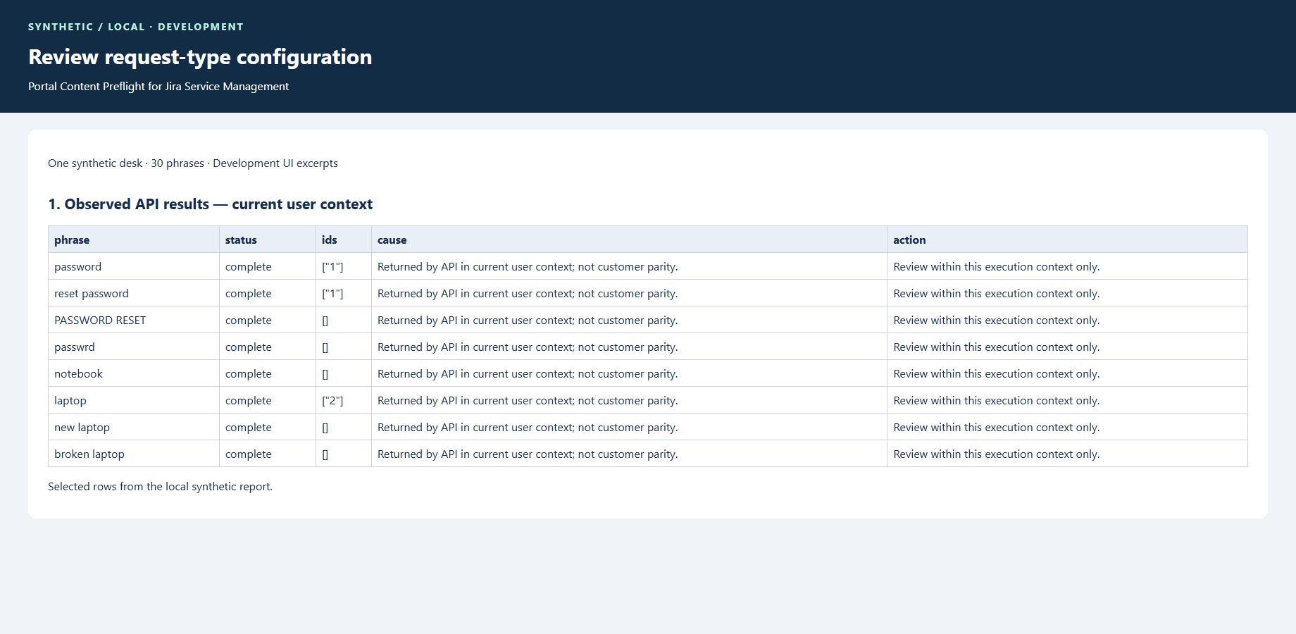Click cause text in the new laptop row
1296x634 pixels.
coord(528,428)
